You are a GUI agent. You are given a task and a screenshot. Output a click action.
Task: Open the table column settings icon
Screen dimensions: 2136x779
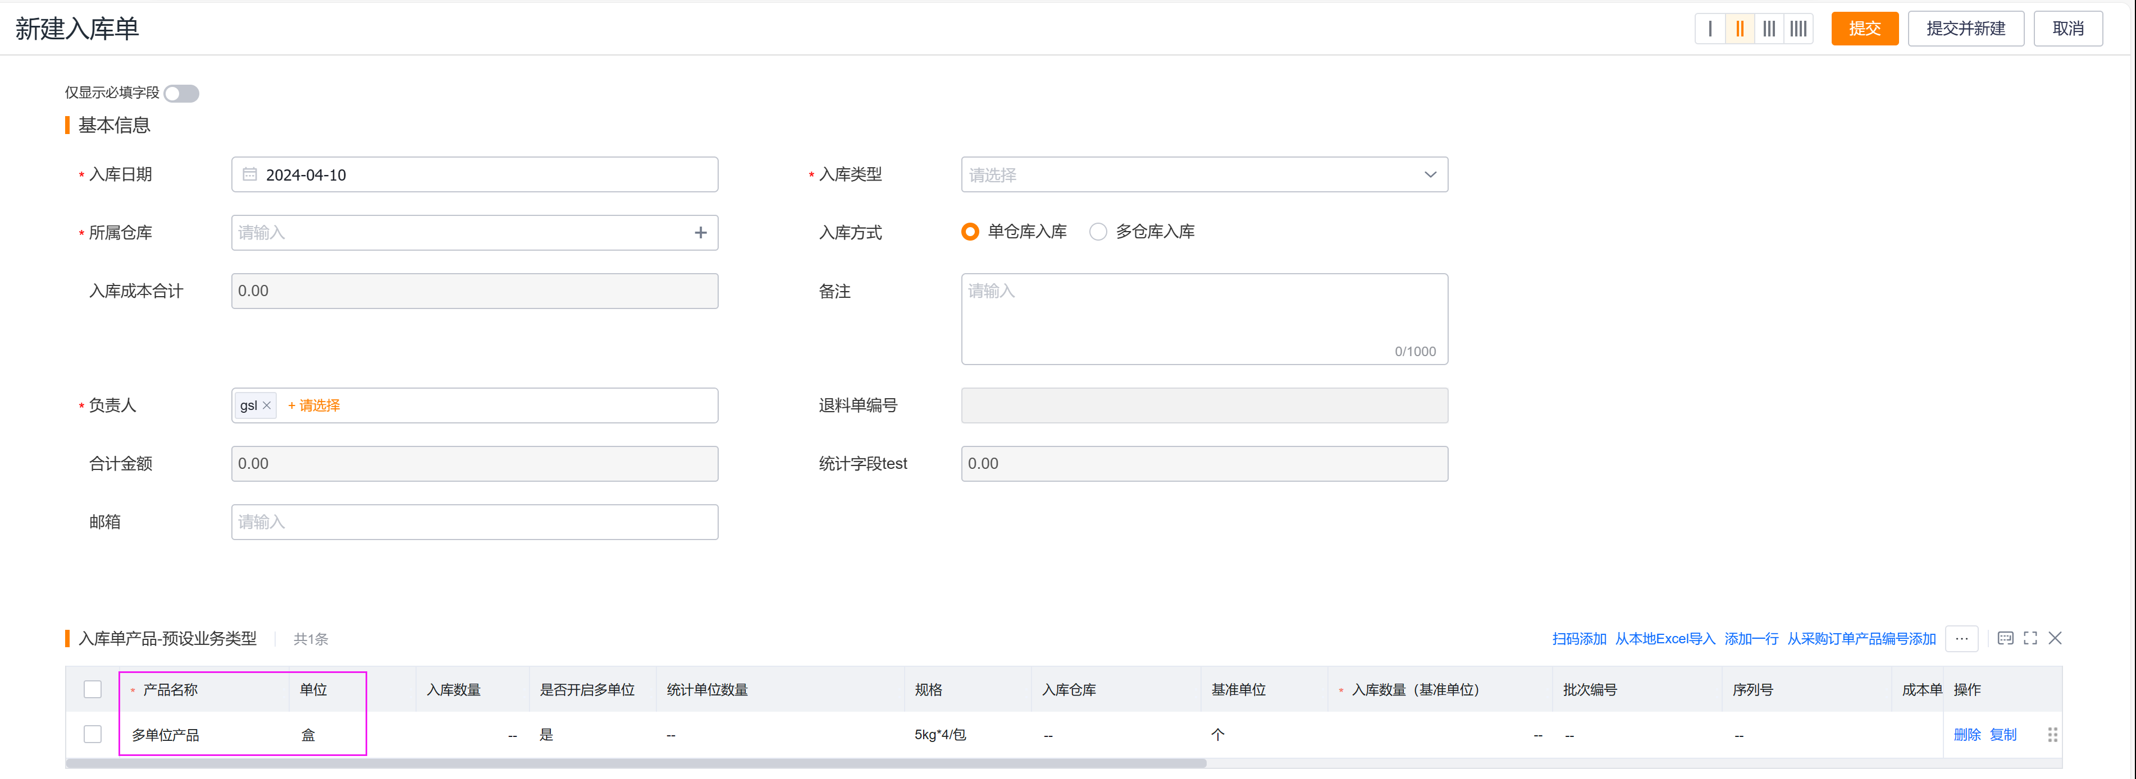click(2006, 638)
